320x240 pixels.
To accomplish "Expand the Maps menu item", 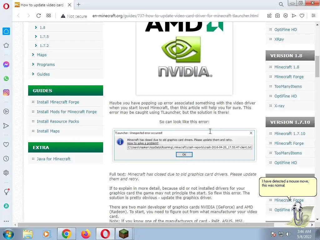I will [x=42, y=55].
